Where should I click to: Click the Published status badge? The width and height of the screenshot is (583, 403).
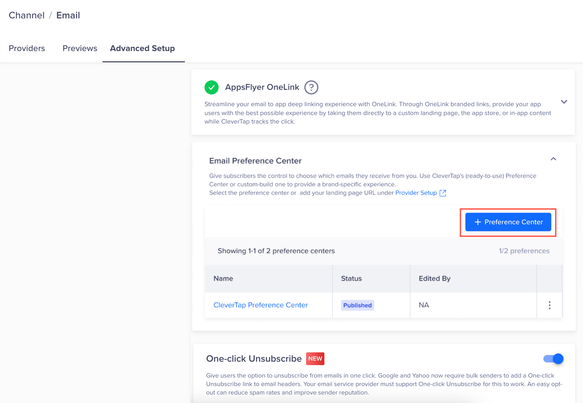358,305
